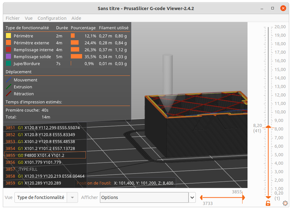292x210 pixels.
Task: Open the Configuration menu
Action: pos(52,18)
